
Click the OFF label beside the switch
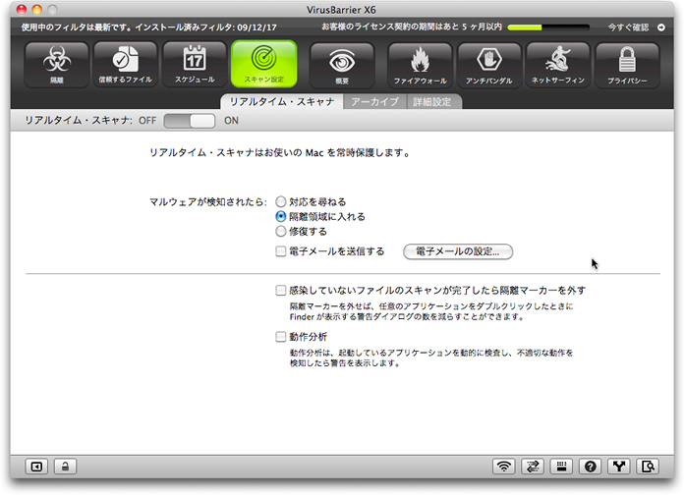pyautogui.click(x=147, y=121)
